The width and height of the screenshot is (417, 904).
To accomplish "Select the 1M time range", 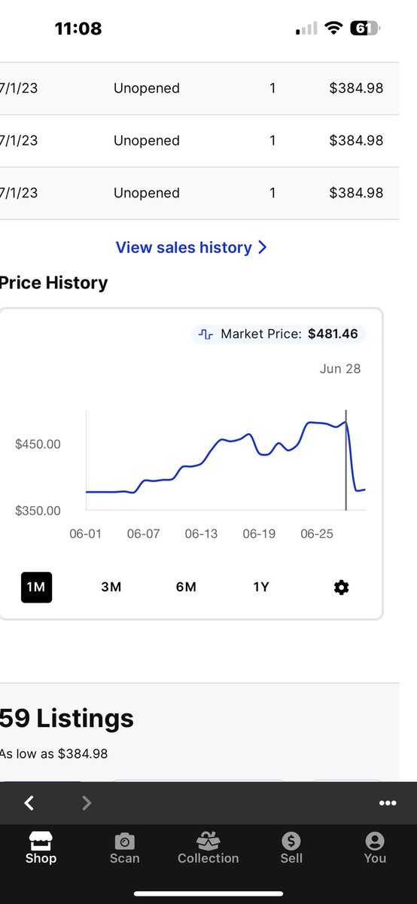I will 36,587.
